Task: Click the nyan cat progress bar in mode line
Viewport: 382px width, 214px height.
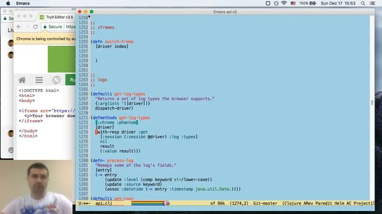Action: [150, 203]
